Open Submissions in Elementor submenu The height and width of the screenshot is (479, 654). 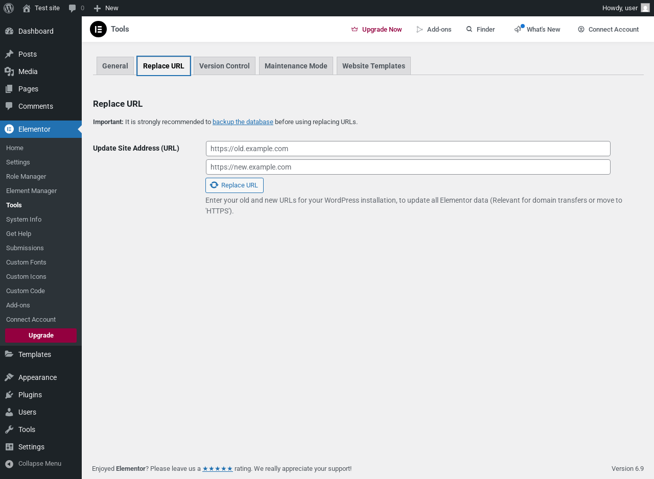25,248
